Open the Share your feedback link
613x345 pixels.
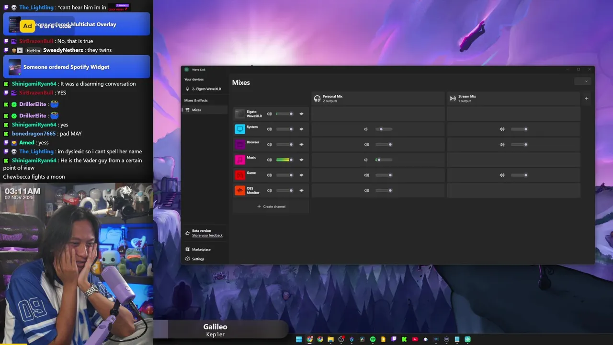tap(207, 235)
